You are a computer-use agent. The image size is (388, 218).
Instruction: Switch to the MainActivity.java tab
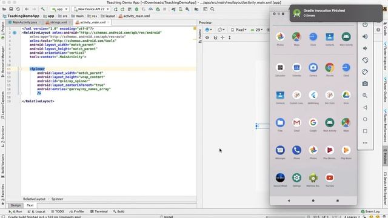tap(24, 22)
